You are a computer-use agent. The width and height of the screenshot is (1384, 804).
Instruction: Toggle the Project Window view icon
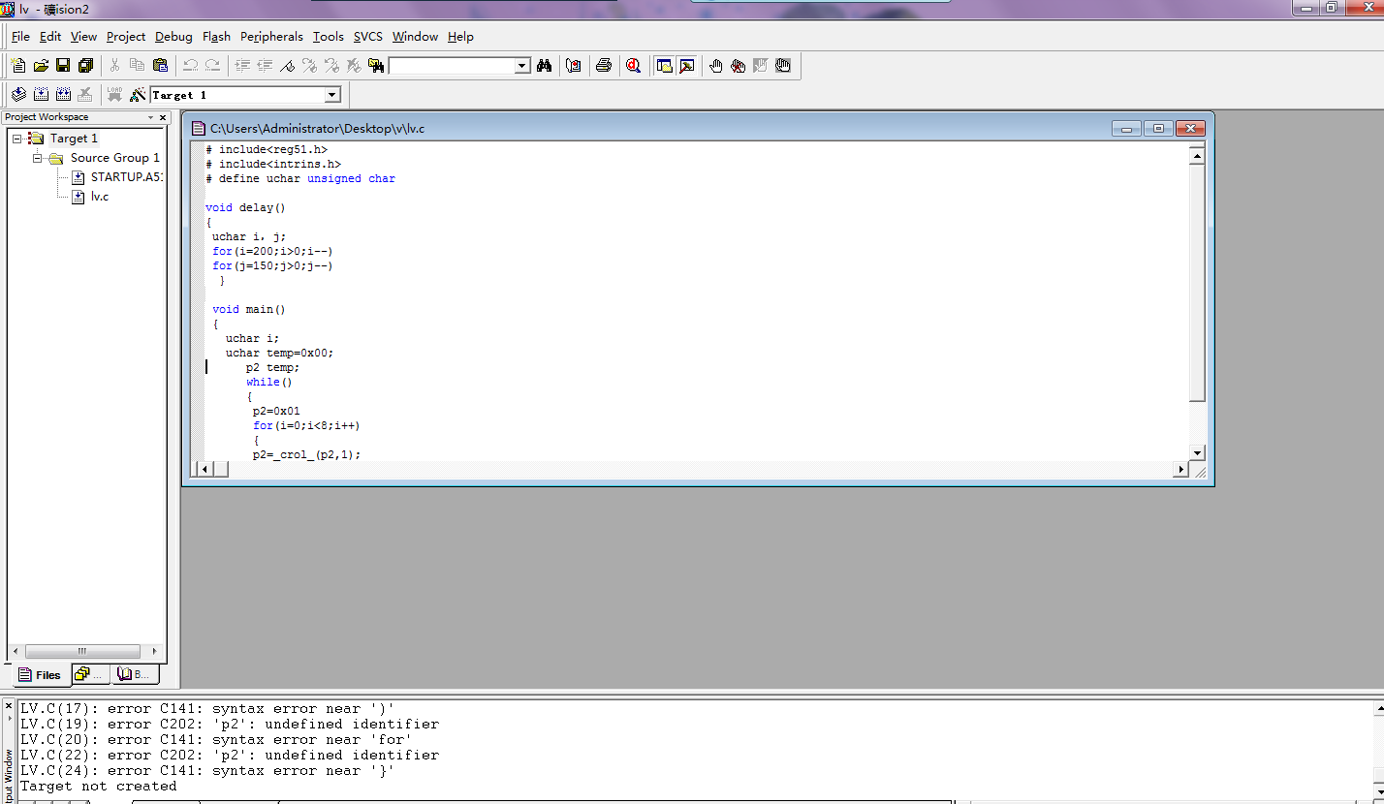[664, 66]
